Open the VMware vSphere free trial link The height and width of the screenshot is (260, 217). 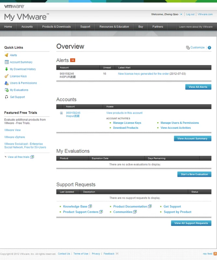coord(15,137)
